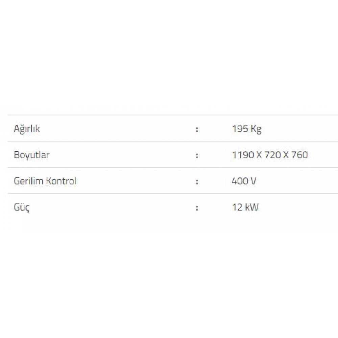
Task: Select the 12 kW power value
Action: 245,207
